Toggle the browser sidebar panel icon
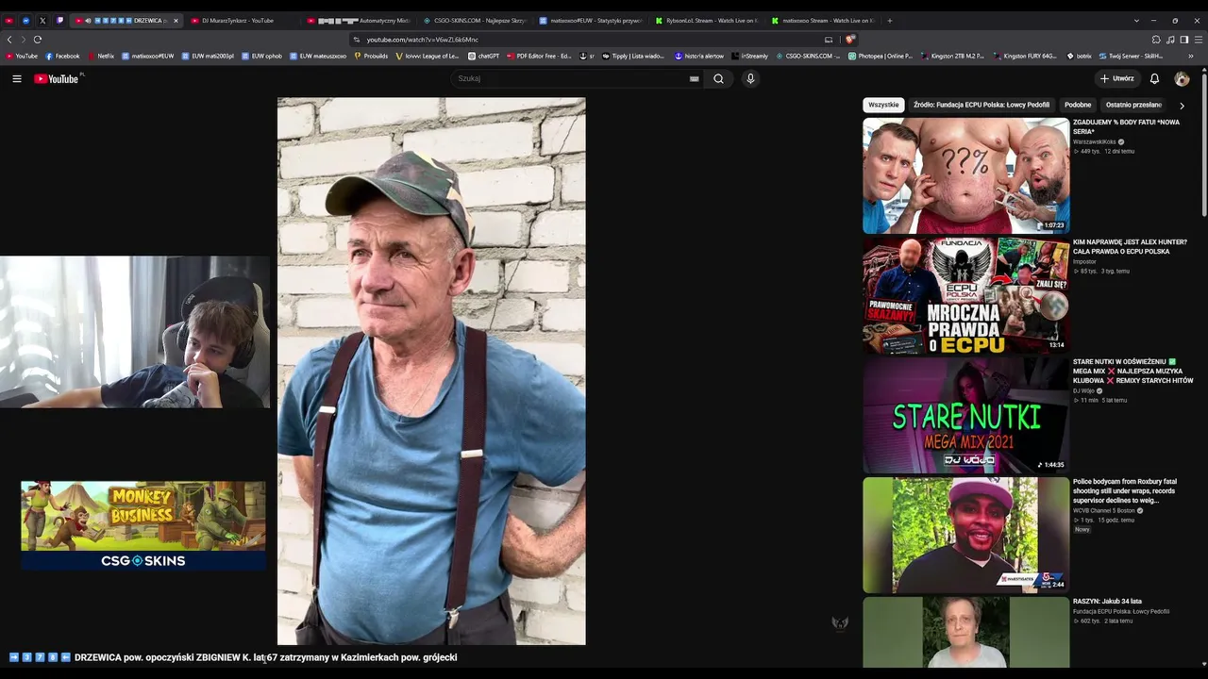 (x=1184, y=40)
